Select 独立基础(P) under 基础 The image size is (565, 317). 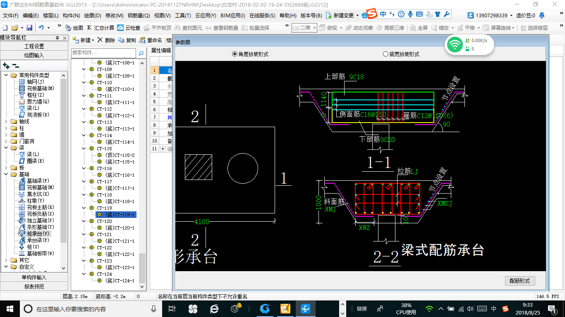coord(36,220)
